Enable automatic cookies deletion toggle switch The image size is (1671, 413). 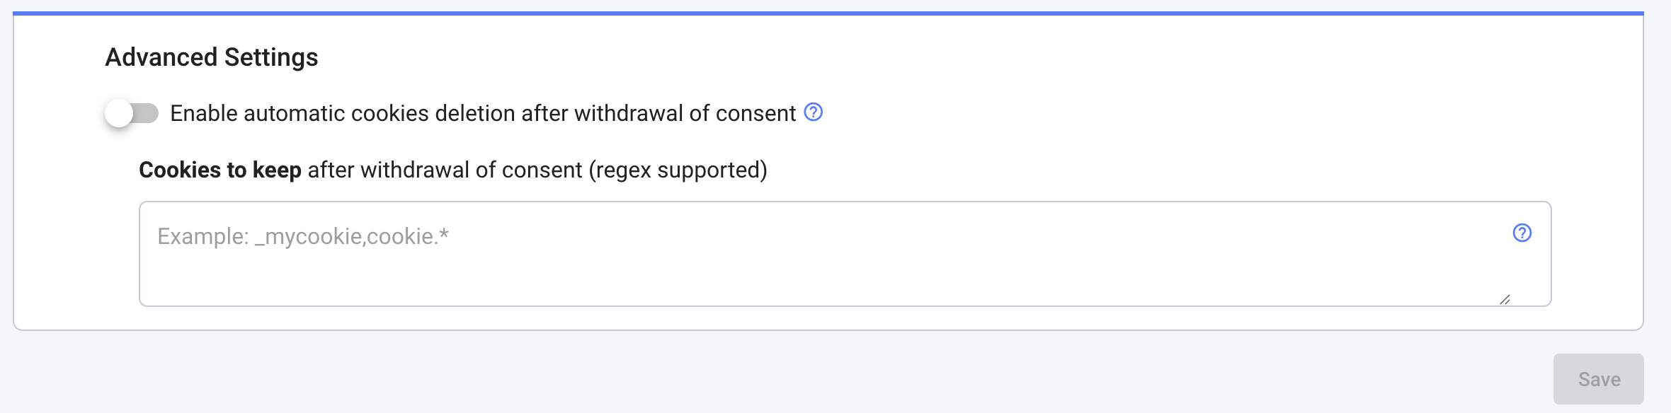132,113
